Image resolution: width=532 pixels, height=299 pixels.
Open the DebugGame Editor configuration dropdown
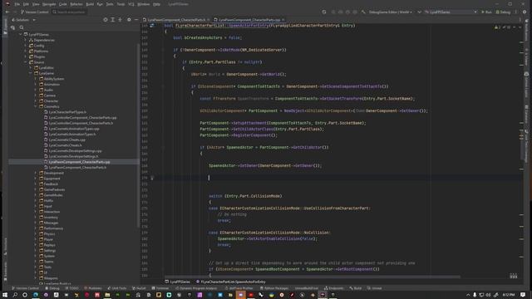coord(390,12)
